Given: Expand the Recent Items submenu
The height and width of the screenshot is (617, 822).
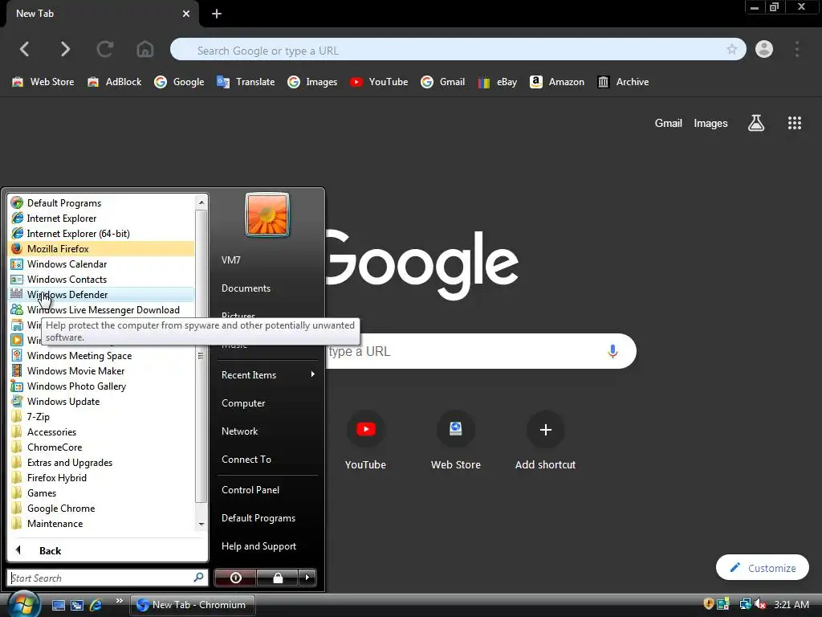Looking at the screenshot, I should coord(267,374).
